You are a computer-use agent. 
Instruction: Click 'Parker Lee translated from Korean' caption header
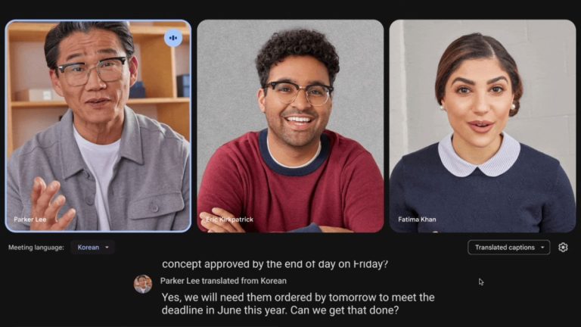coord(223,281)
